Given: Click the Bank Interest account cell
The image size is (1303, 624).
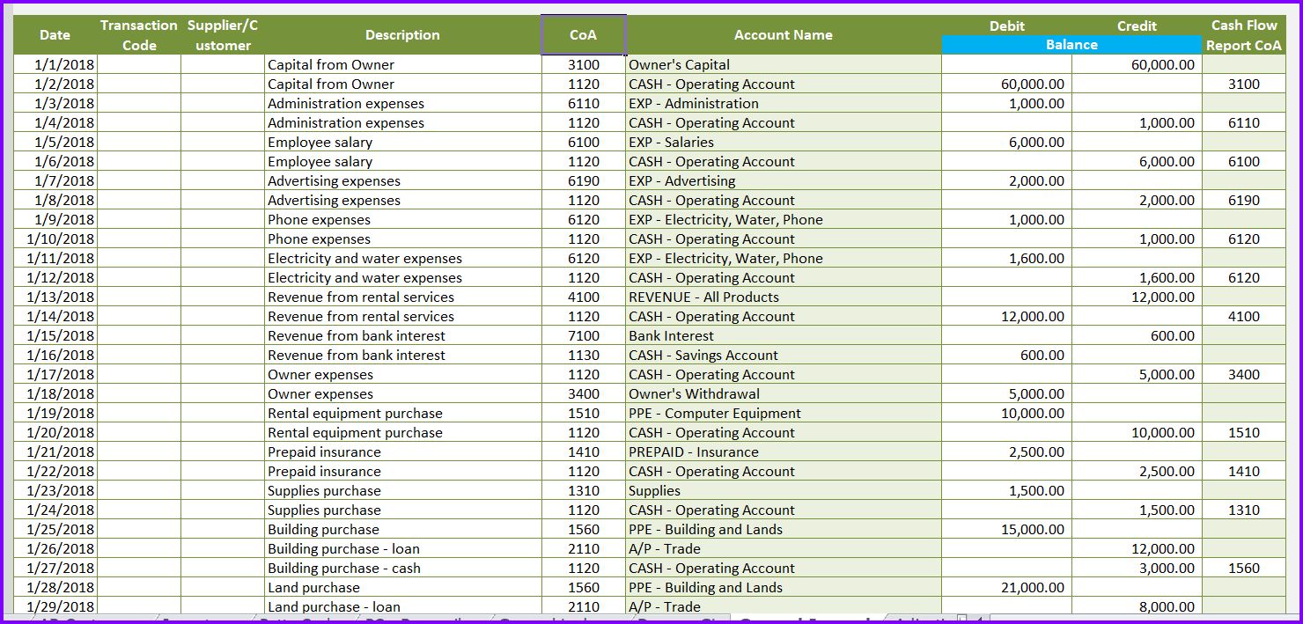Looking at the screenshot, I should pos(784,335).
